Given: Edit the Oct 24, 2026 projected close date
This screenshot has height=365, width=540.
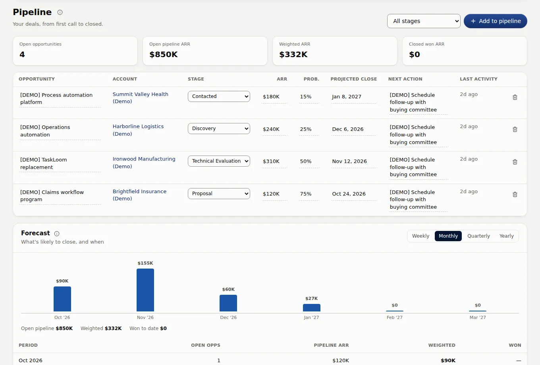Looking at the screenshot, I should point(353,194).
